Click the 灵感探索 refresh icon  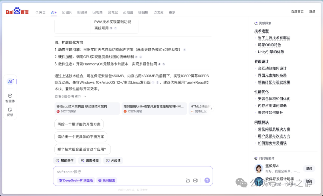(256, 23)
